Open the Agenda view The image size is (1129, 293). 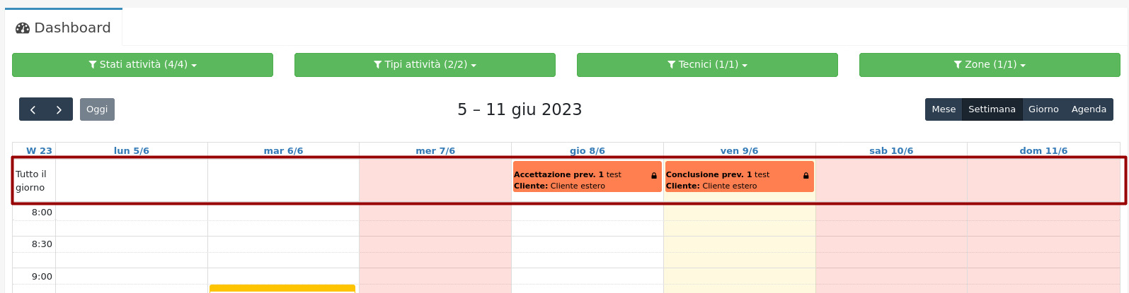tap(1089, 109)
